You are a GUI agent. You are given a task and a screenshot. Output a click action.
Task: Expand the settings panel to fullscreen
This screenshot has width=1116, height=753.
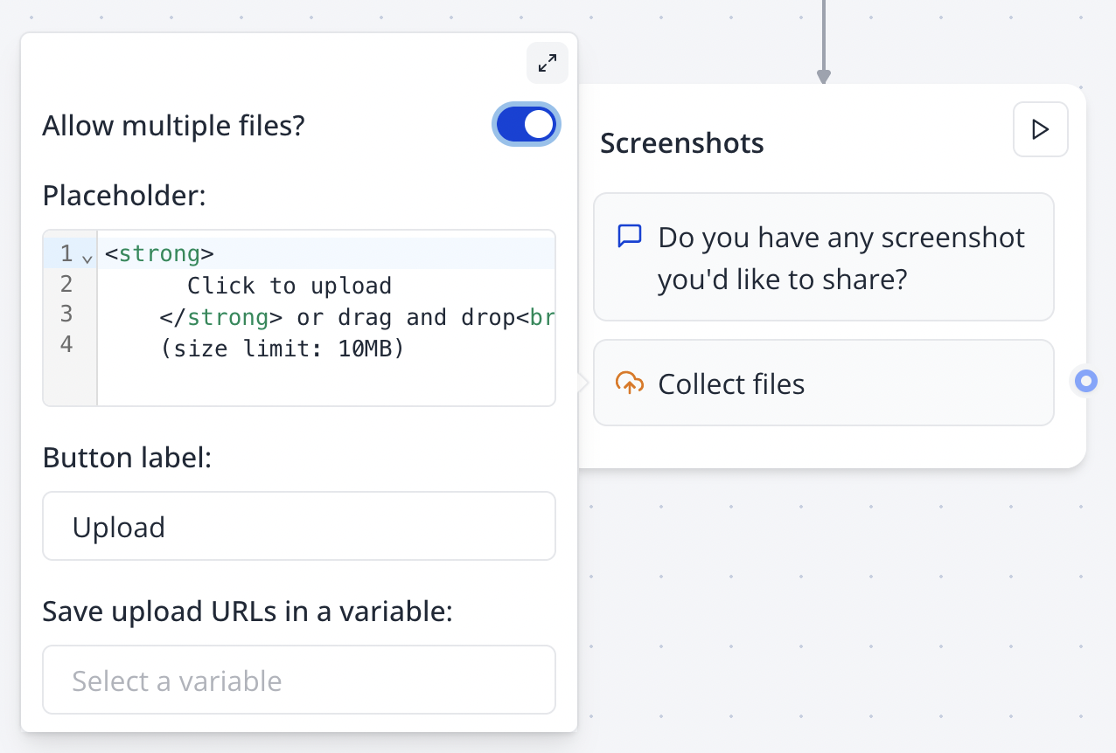[547, 63]
